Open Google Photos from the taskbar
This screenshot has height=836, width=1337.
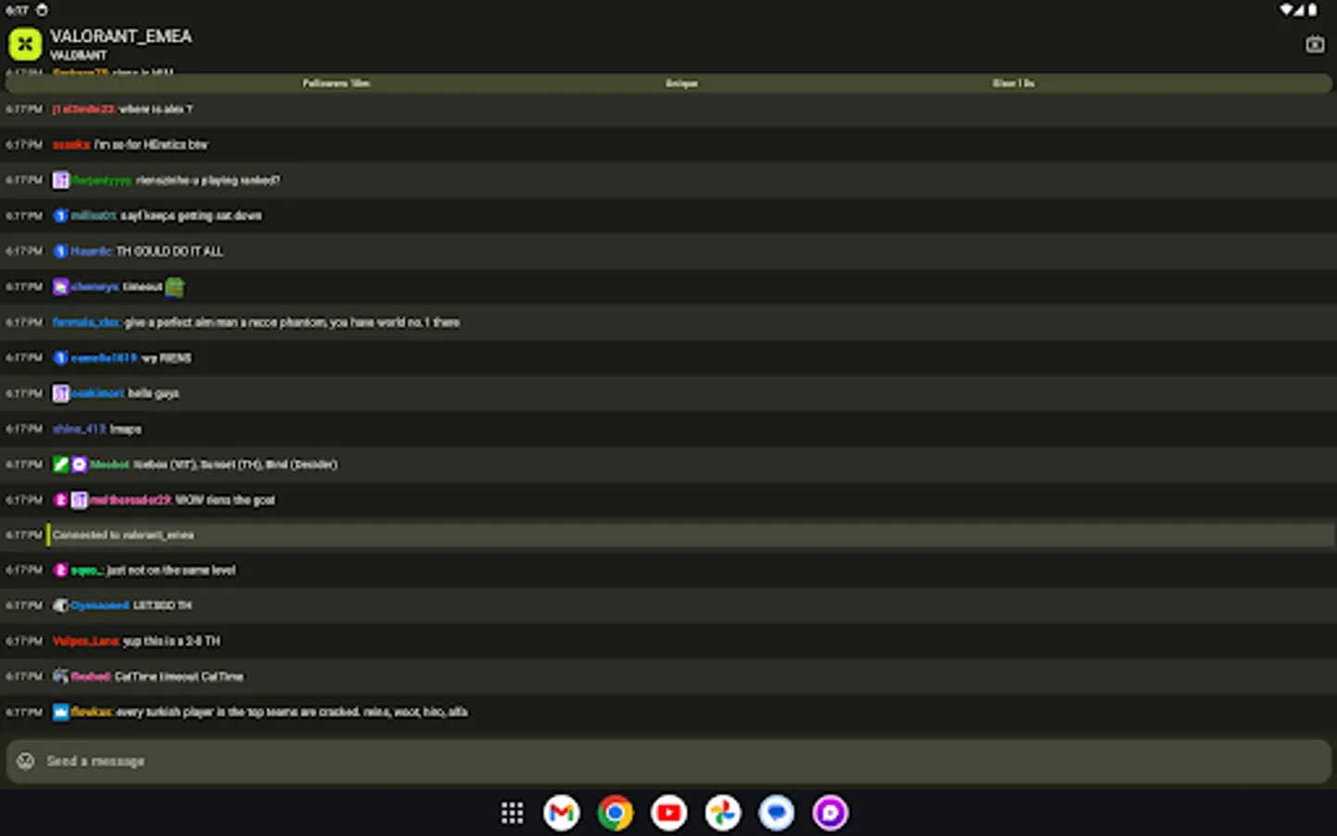pyautogui.click(x=723, y=813)
